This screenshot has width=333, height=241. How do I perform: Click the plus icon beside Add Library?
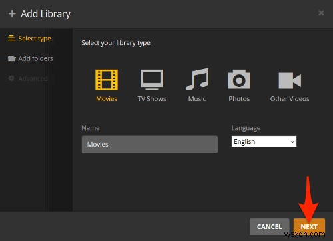pyautogui.click(x=12, y=14)
